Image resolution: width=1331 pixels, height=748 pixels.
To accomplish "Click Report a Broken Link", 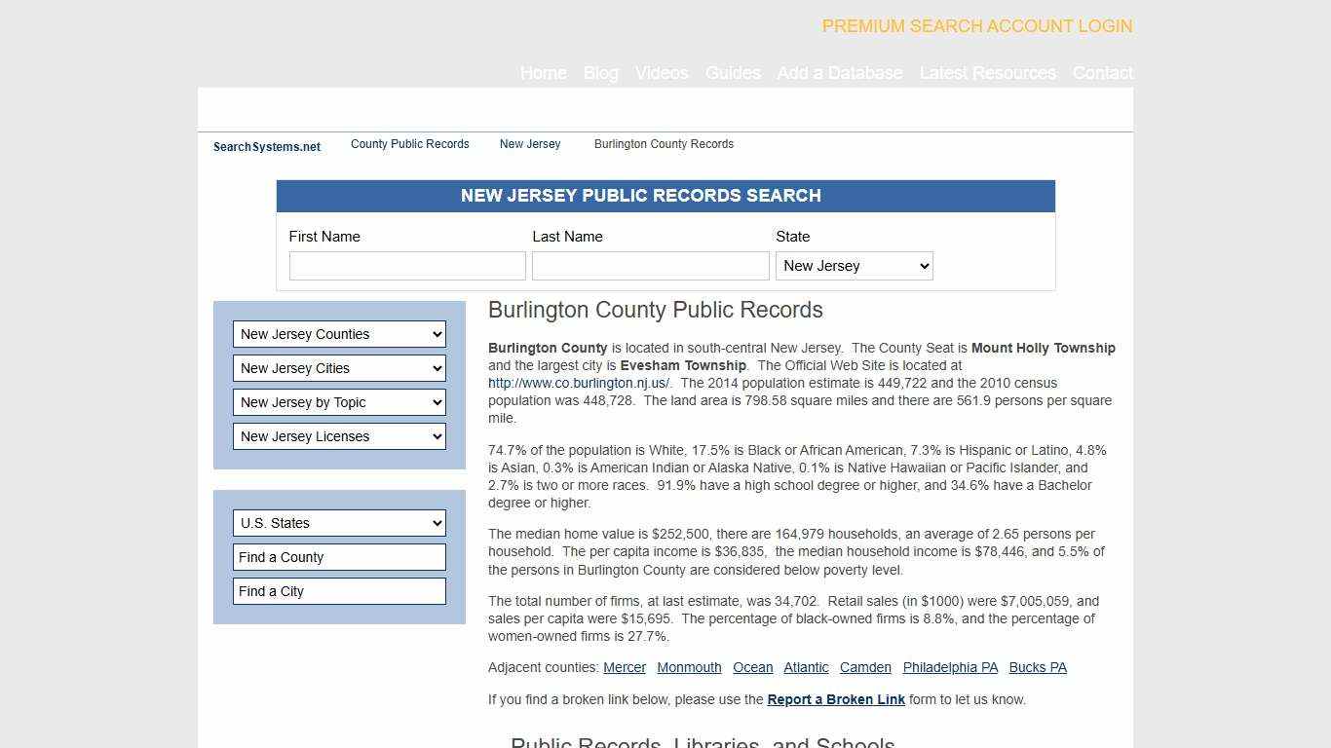I will point(836,699).
